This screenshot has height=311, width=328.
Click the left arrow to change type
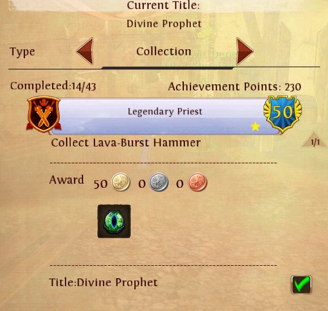pyautogui.click(x=85, y=51)
